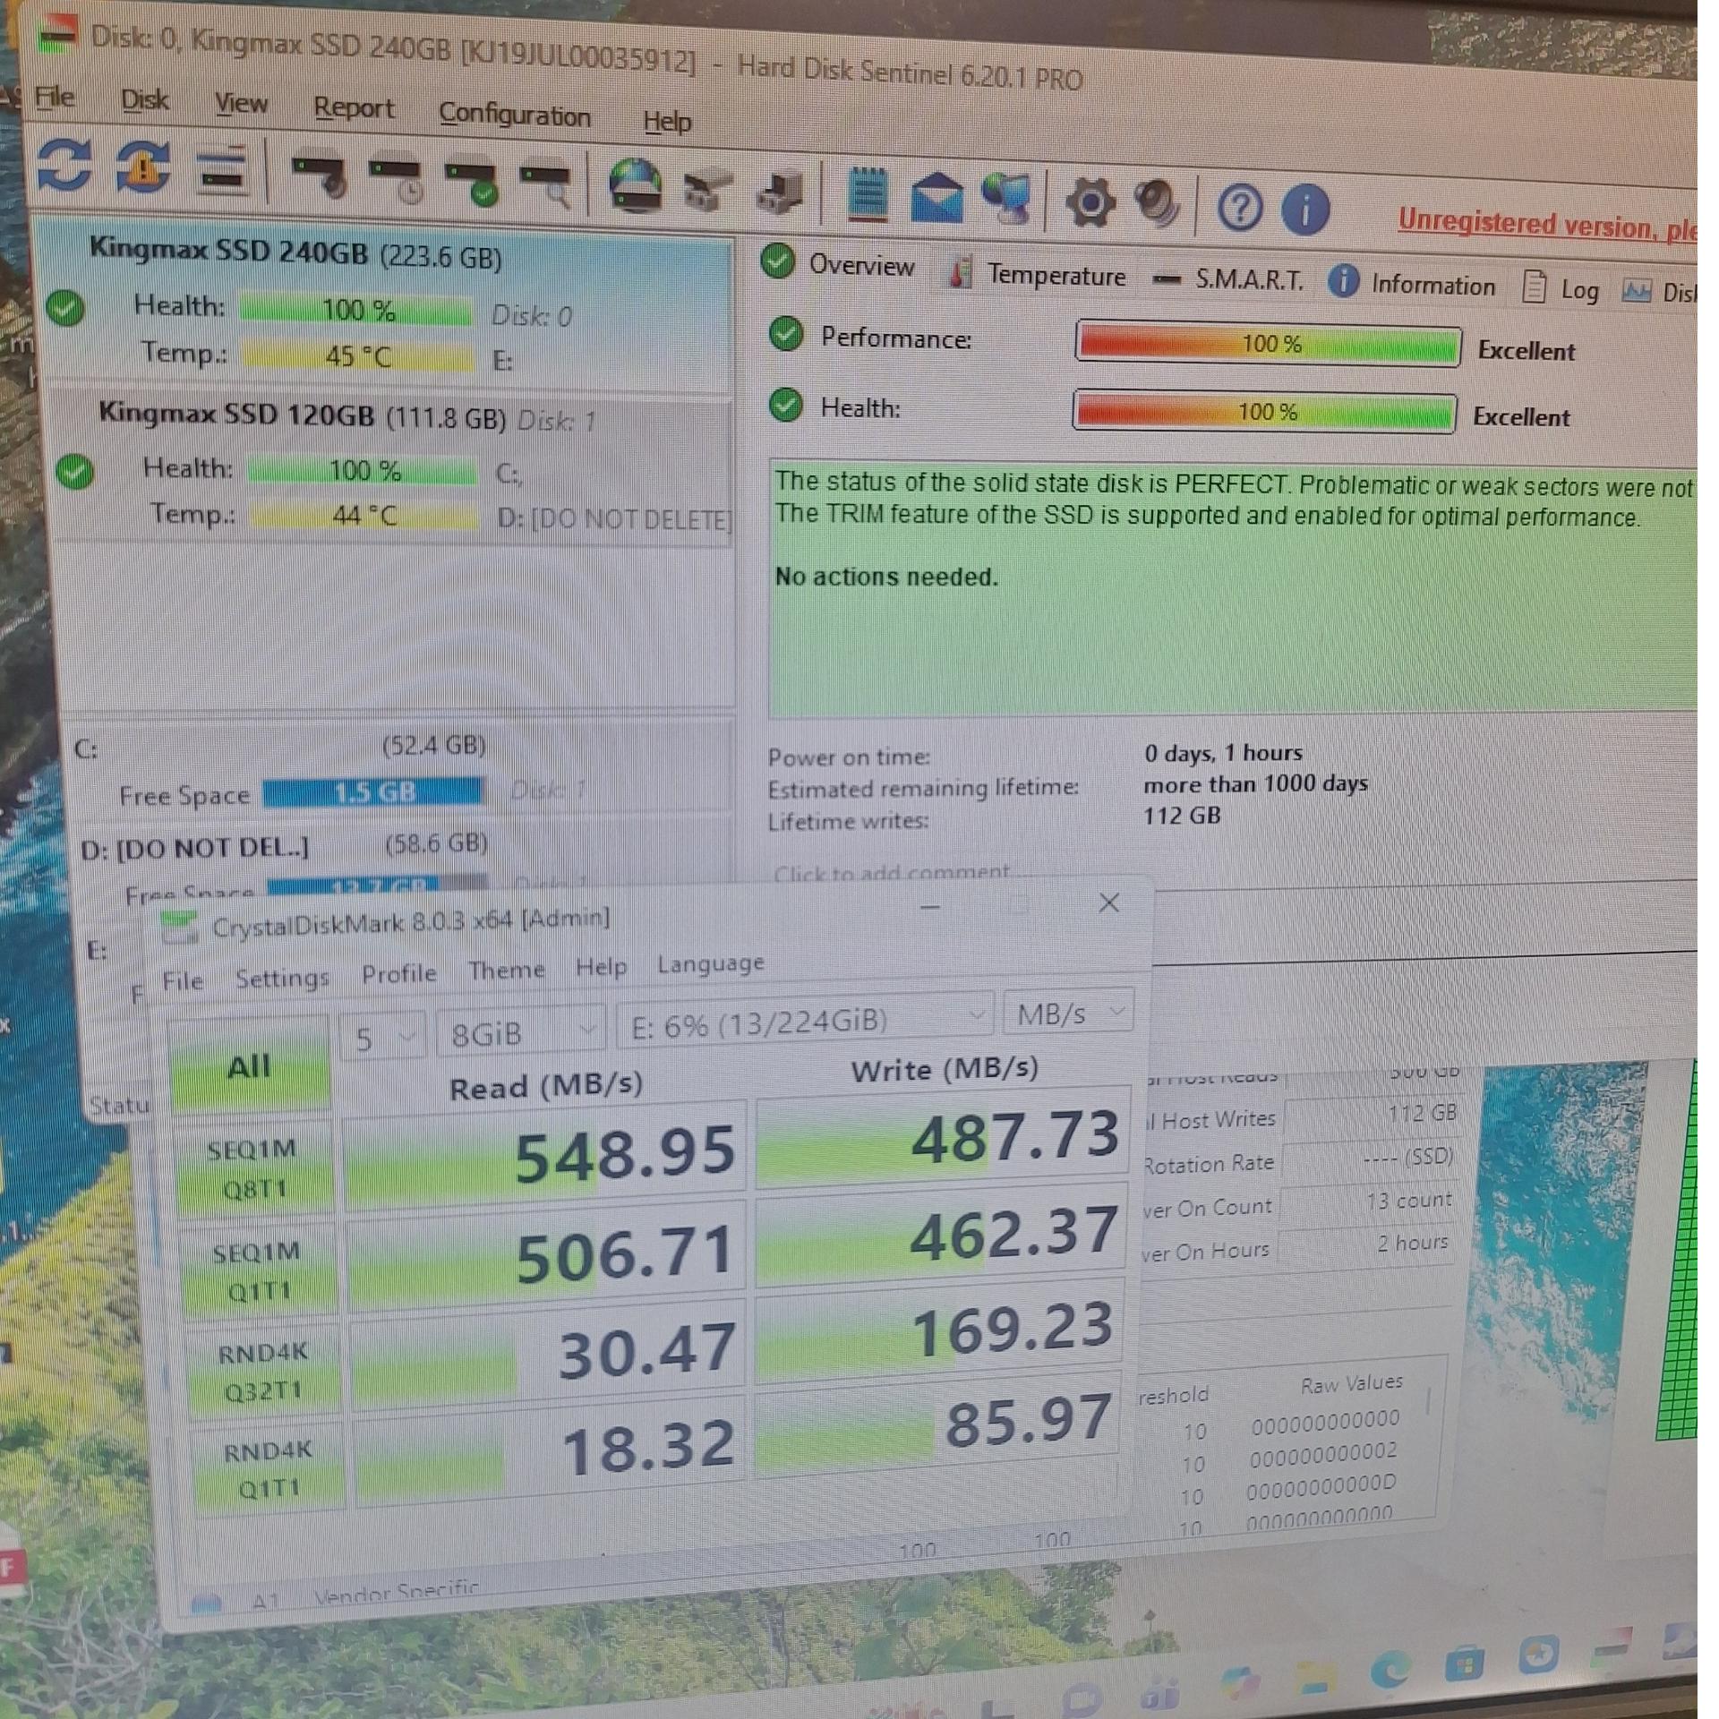Open the 8GiB test size dropdown
This screenshot has height=1719, width=1719.
(520, 1032)
